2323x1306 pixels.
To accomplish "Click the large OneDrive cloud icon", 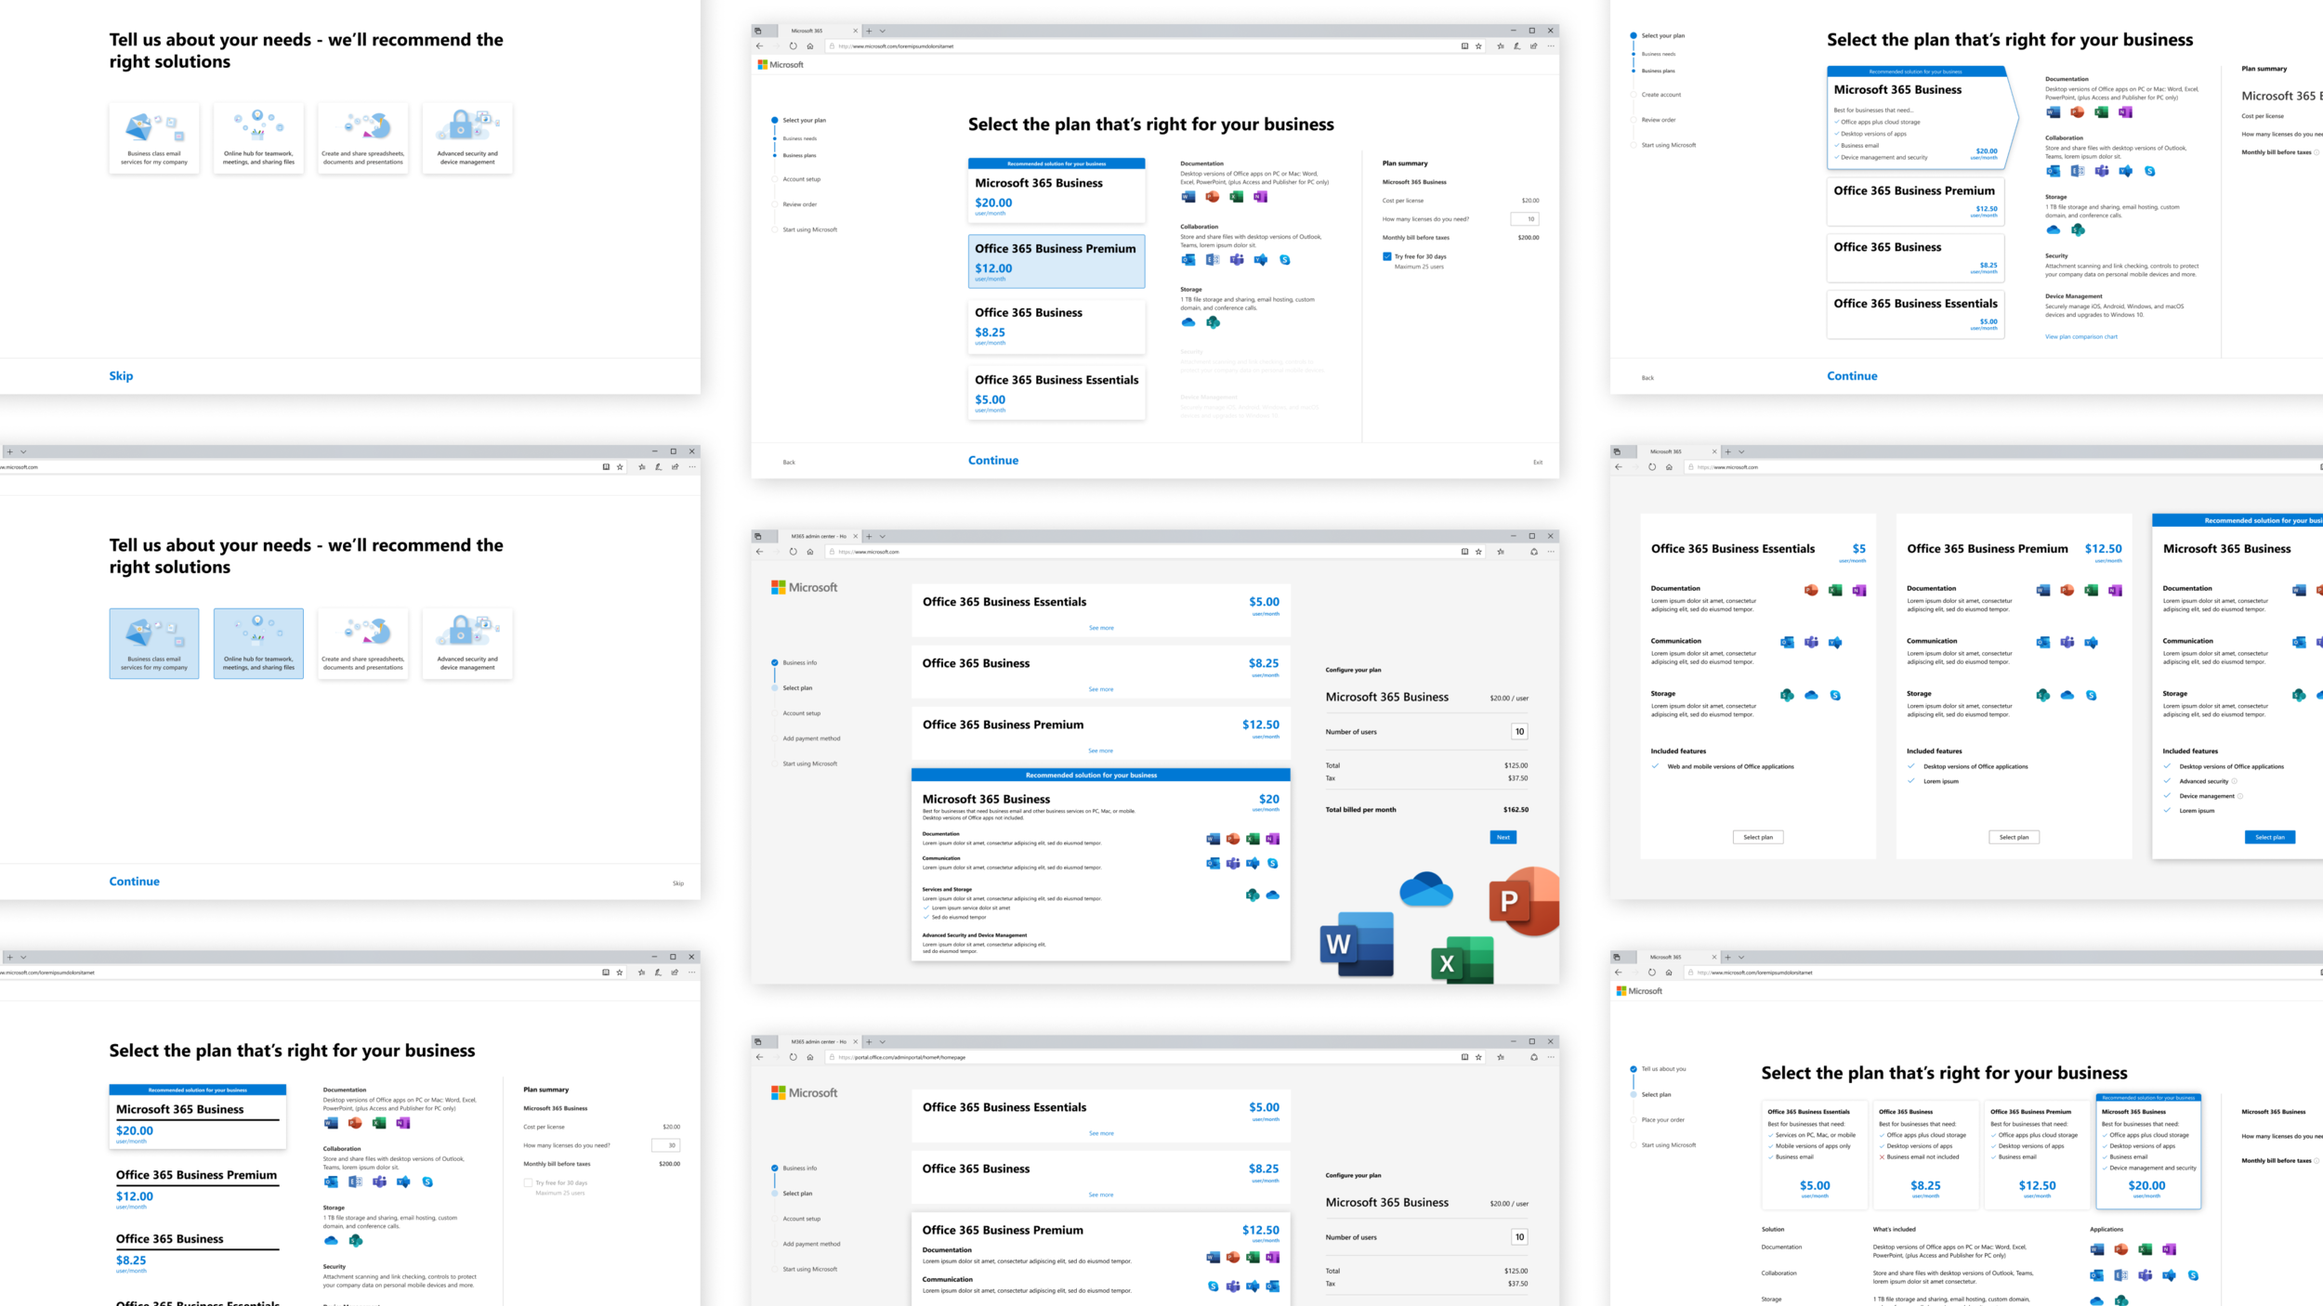I will click(1425, 890).
